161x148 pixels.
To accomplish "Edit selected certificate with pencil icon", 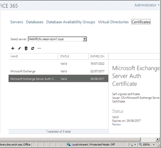I will point(19,48).
